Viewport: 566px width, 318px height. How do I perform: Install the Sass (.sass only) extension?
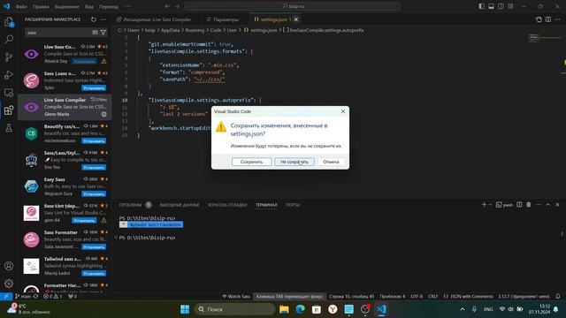click(94, 88)
